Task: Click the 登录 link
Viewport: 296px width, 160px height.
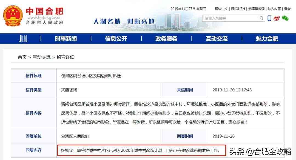Action: [x=287, y=9]
